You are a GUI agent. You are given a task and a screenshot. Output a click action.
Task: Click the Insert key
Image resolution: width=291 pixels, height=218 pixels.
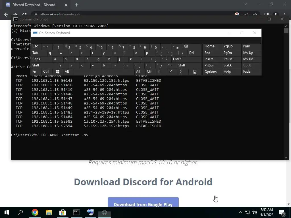(212, 59)
